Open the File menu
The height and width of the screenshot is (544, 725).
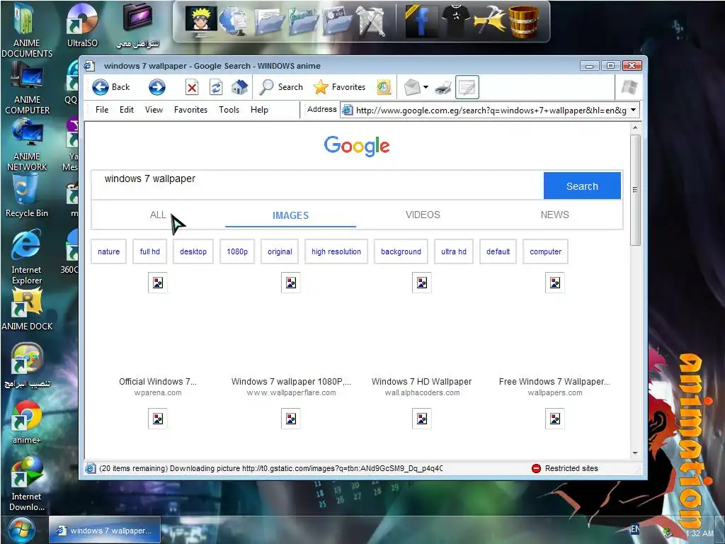coord(102,110)
